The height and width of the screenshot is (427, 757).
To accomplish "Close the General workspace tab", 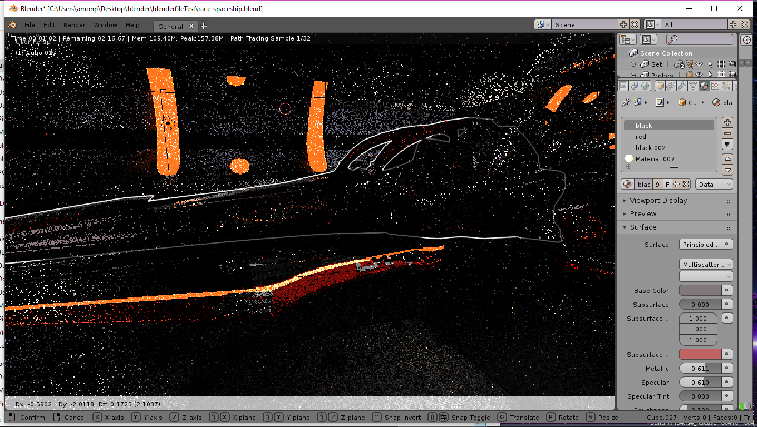I will pos(191,26).
